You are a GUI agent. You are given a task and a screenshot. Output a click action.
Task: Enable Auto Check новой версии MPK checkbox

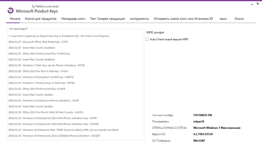point(147,39)
